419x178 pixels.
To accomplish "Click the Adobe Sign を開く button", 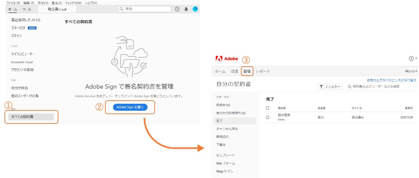I will 130,107.
